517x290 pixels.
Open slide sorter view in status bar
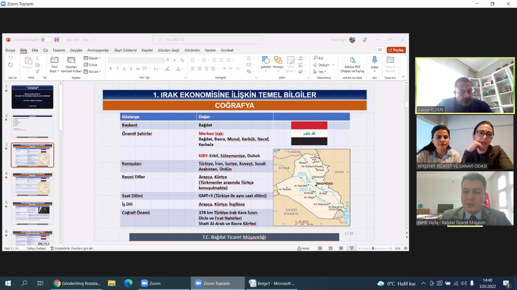(x=330, y=248)
